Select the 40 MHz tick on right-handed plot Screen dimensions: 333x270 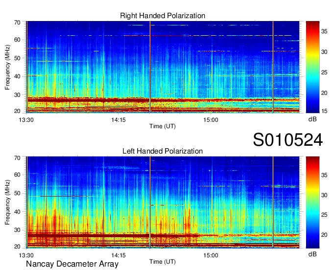[x=17, y=76]
